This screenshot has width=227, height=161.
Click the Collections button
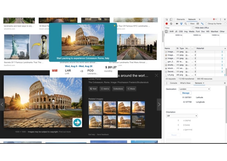coord(118,89)
